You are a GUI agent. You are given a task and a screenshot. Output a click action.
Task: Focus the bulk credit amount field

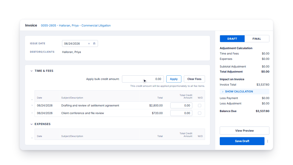coord(143,79)
